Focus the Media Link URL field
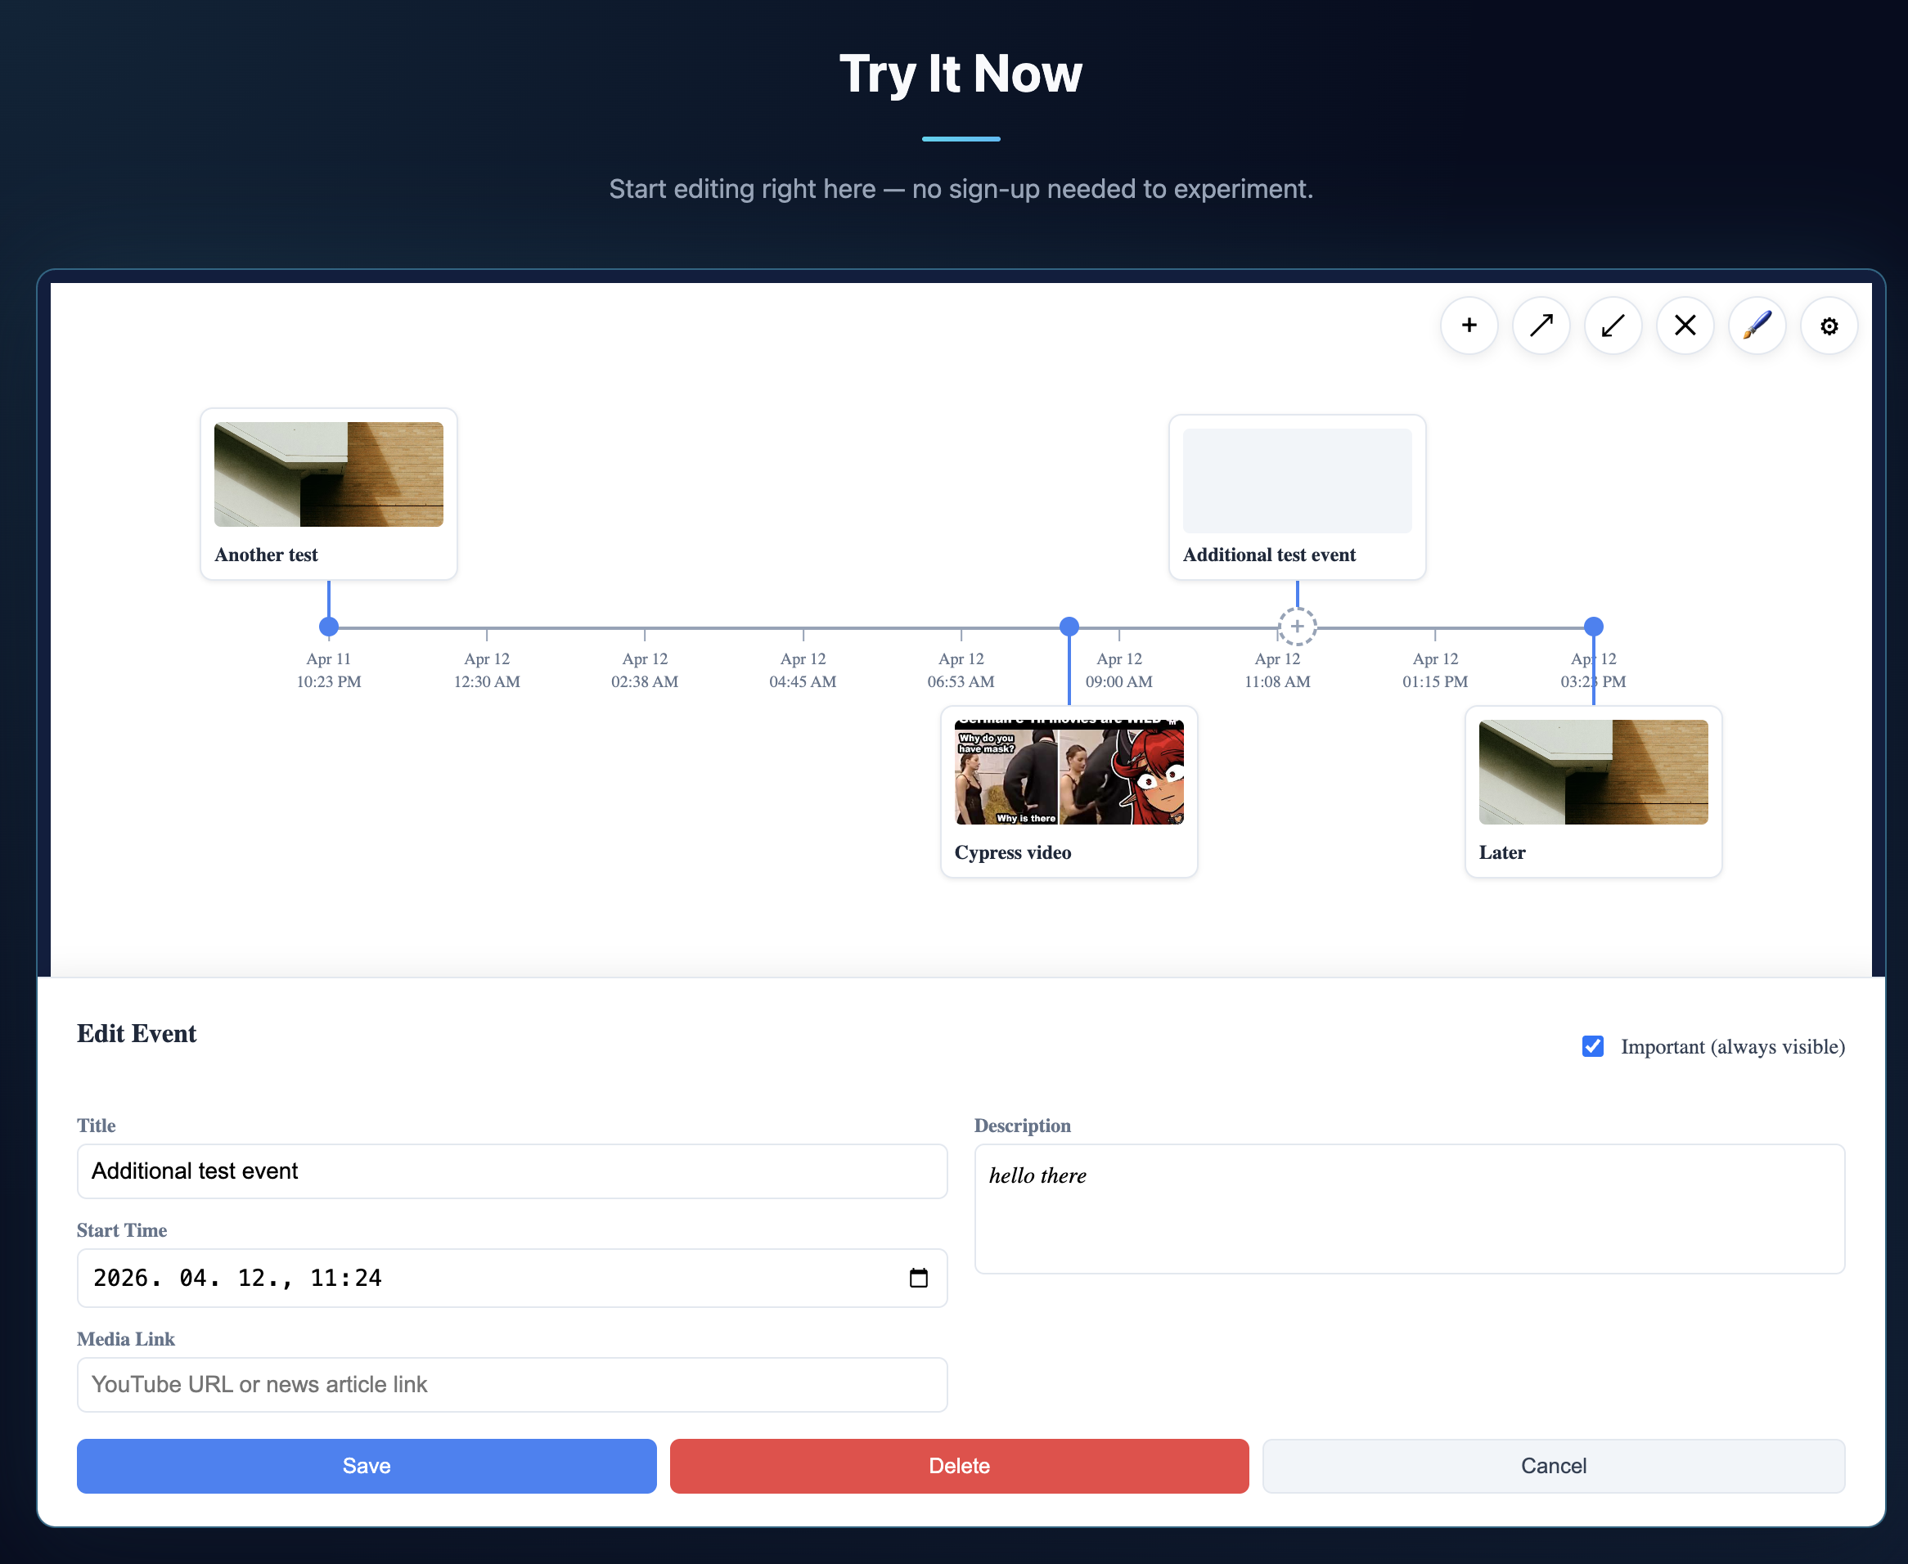1908x1564 pixels. coord(512,1385)
